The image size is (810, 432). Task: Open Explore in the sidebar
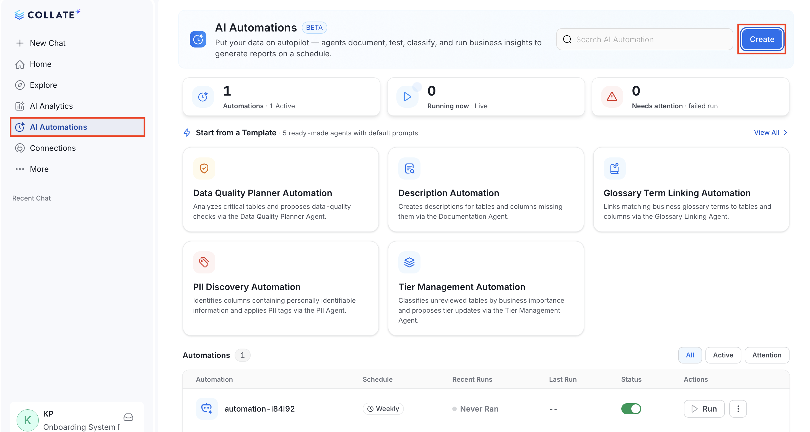77,85
